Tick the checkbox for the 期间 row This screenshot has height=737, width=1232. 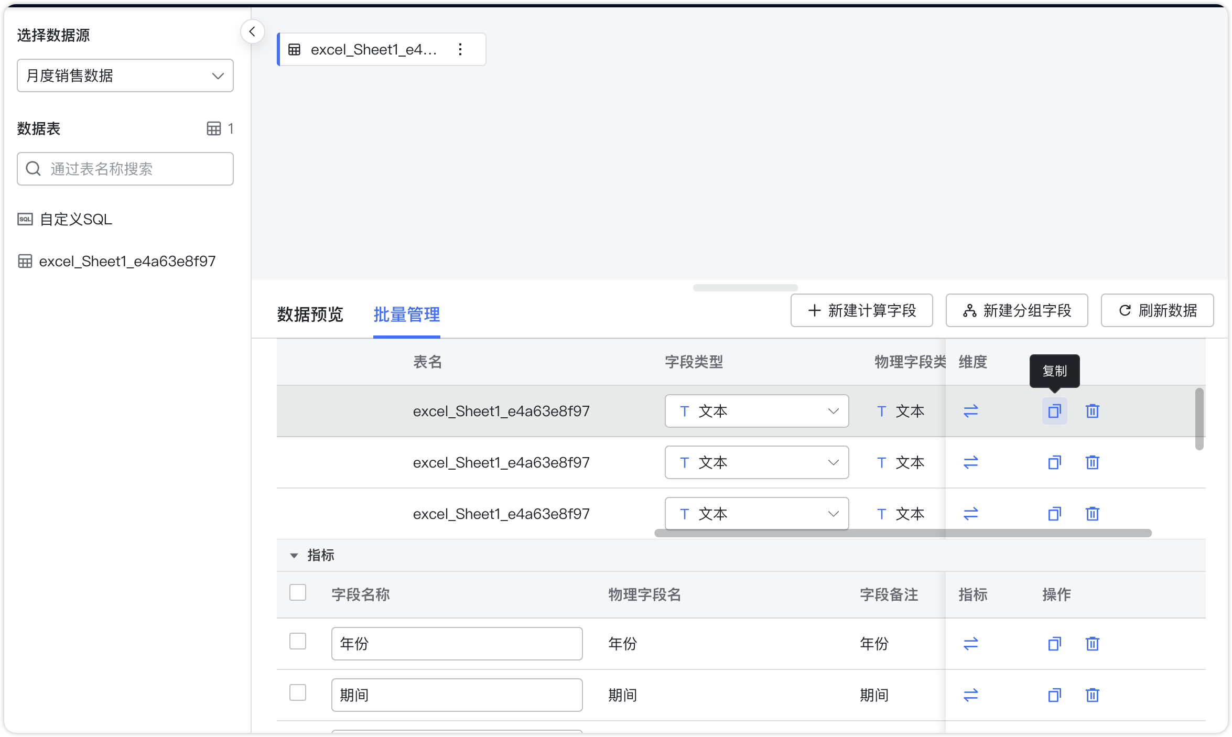click(298, 692)
